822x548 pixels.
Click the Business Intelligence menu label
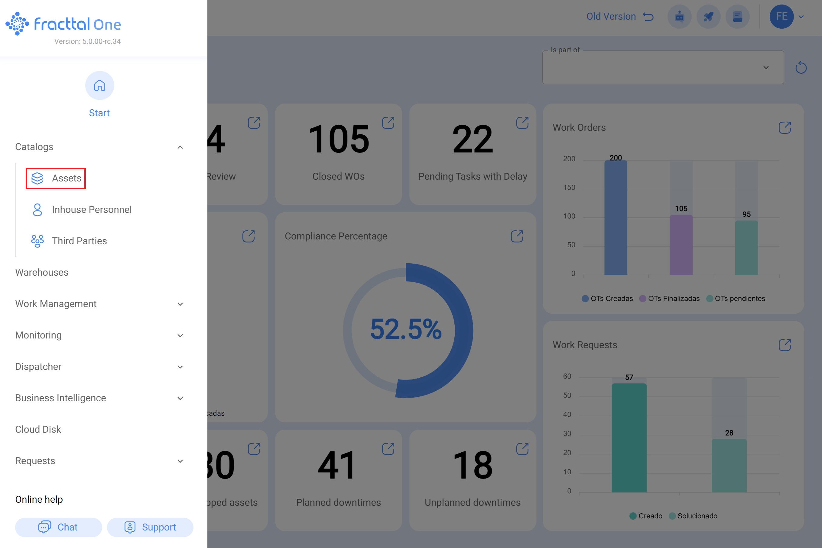click(60, 398)
